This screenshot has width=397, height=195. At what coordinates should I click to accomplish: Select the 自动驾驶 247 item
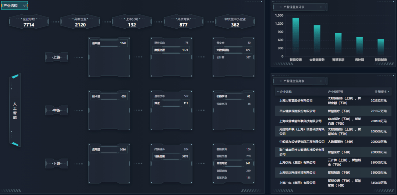(x=233, y=163)
